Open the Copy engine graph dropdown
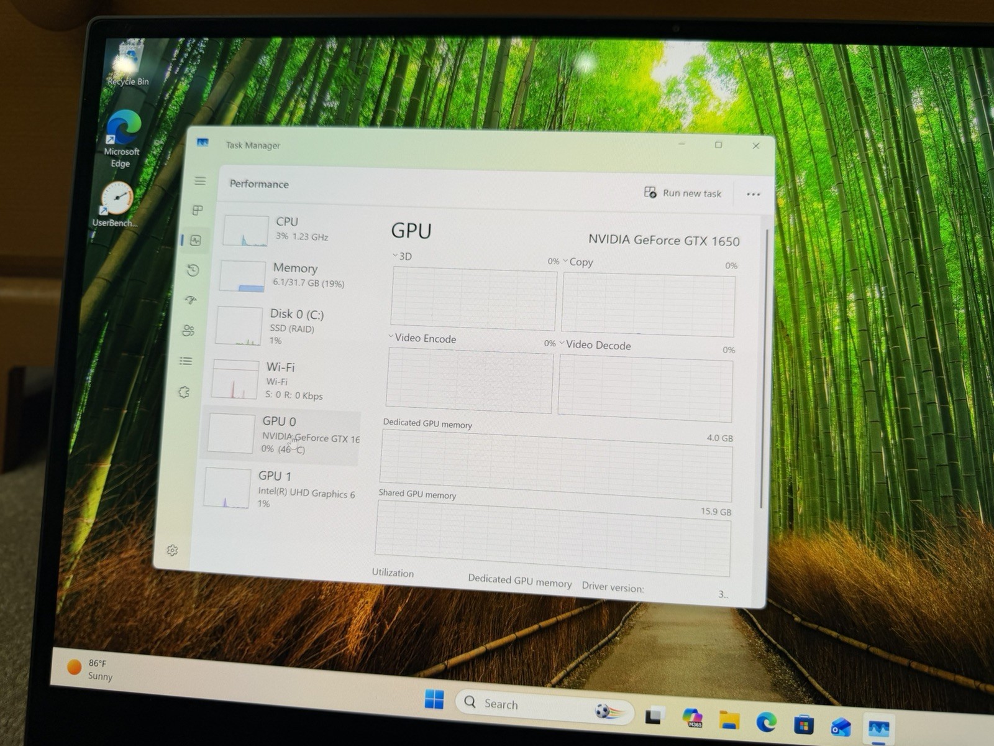The image size is (994, 746). point(565,261)
